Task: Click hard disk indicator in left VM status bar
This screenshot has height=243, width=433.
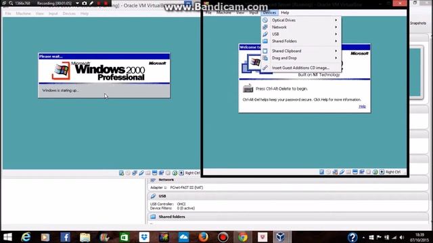Action: (x=122, y=173)
